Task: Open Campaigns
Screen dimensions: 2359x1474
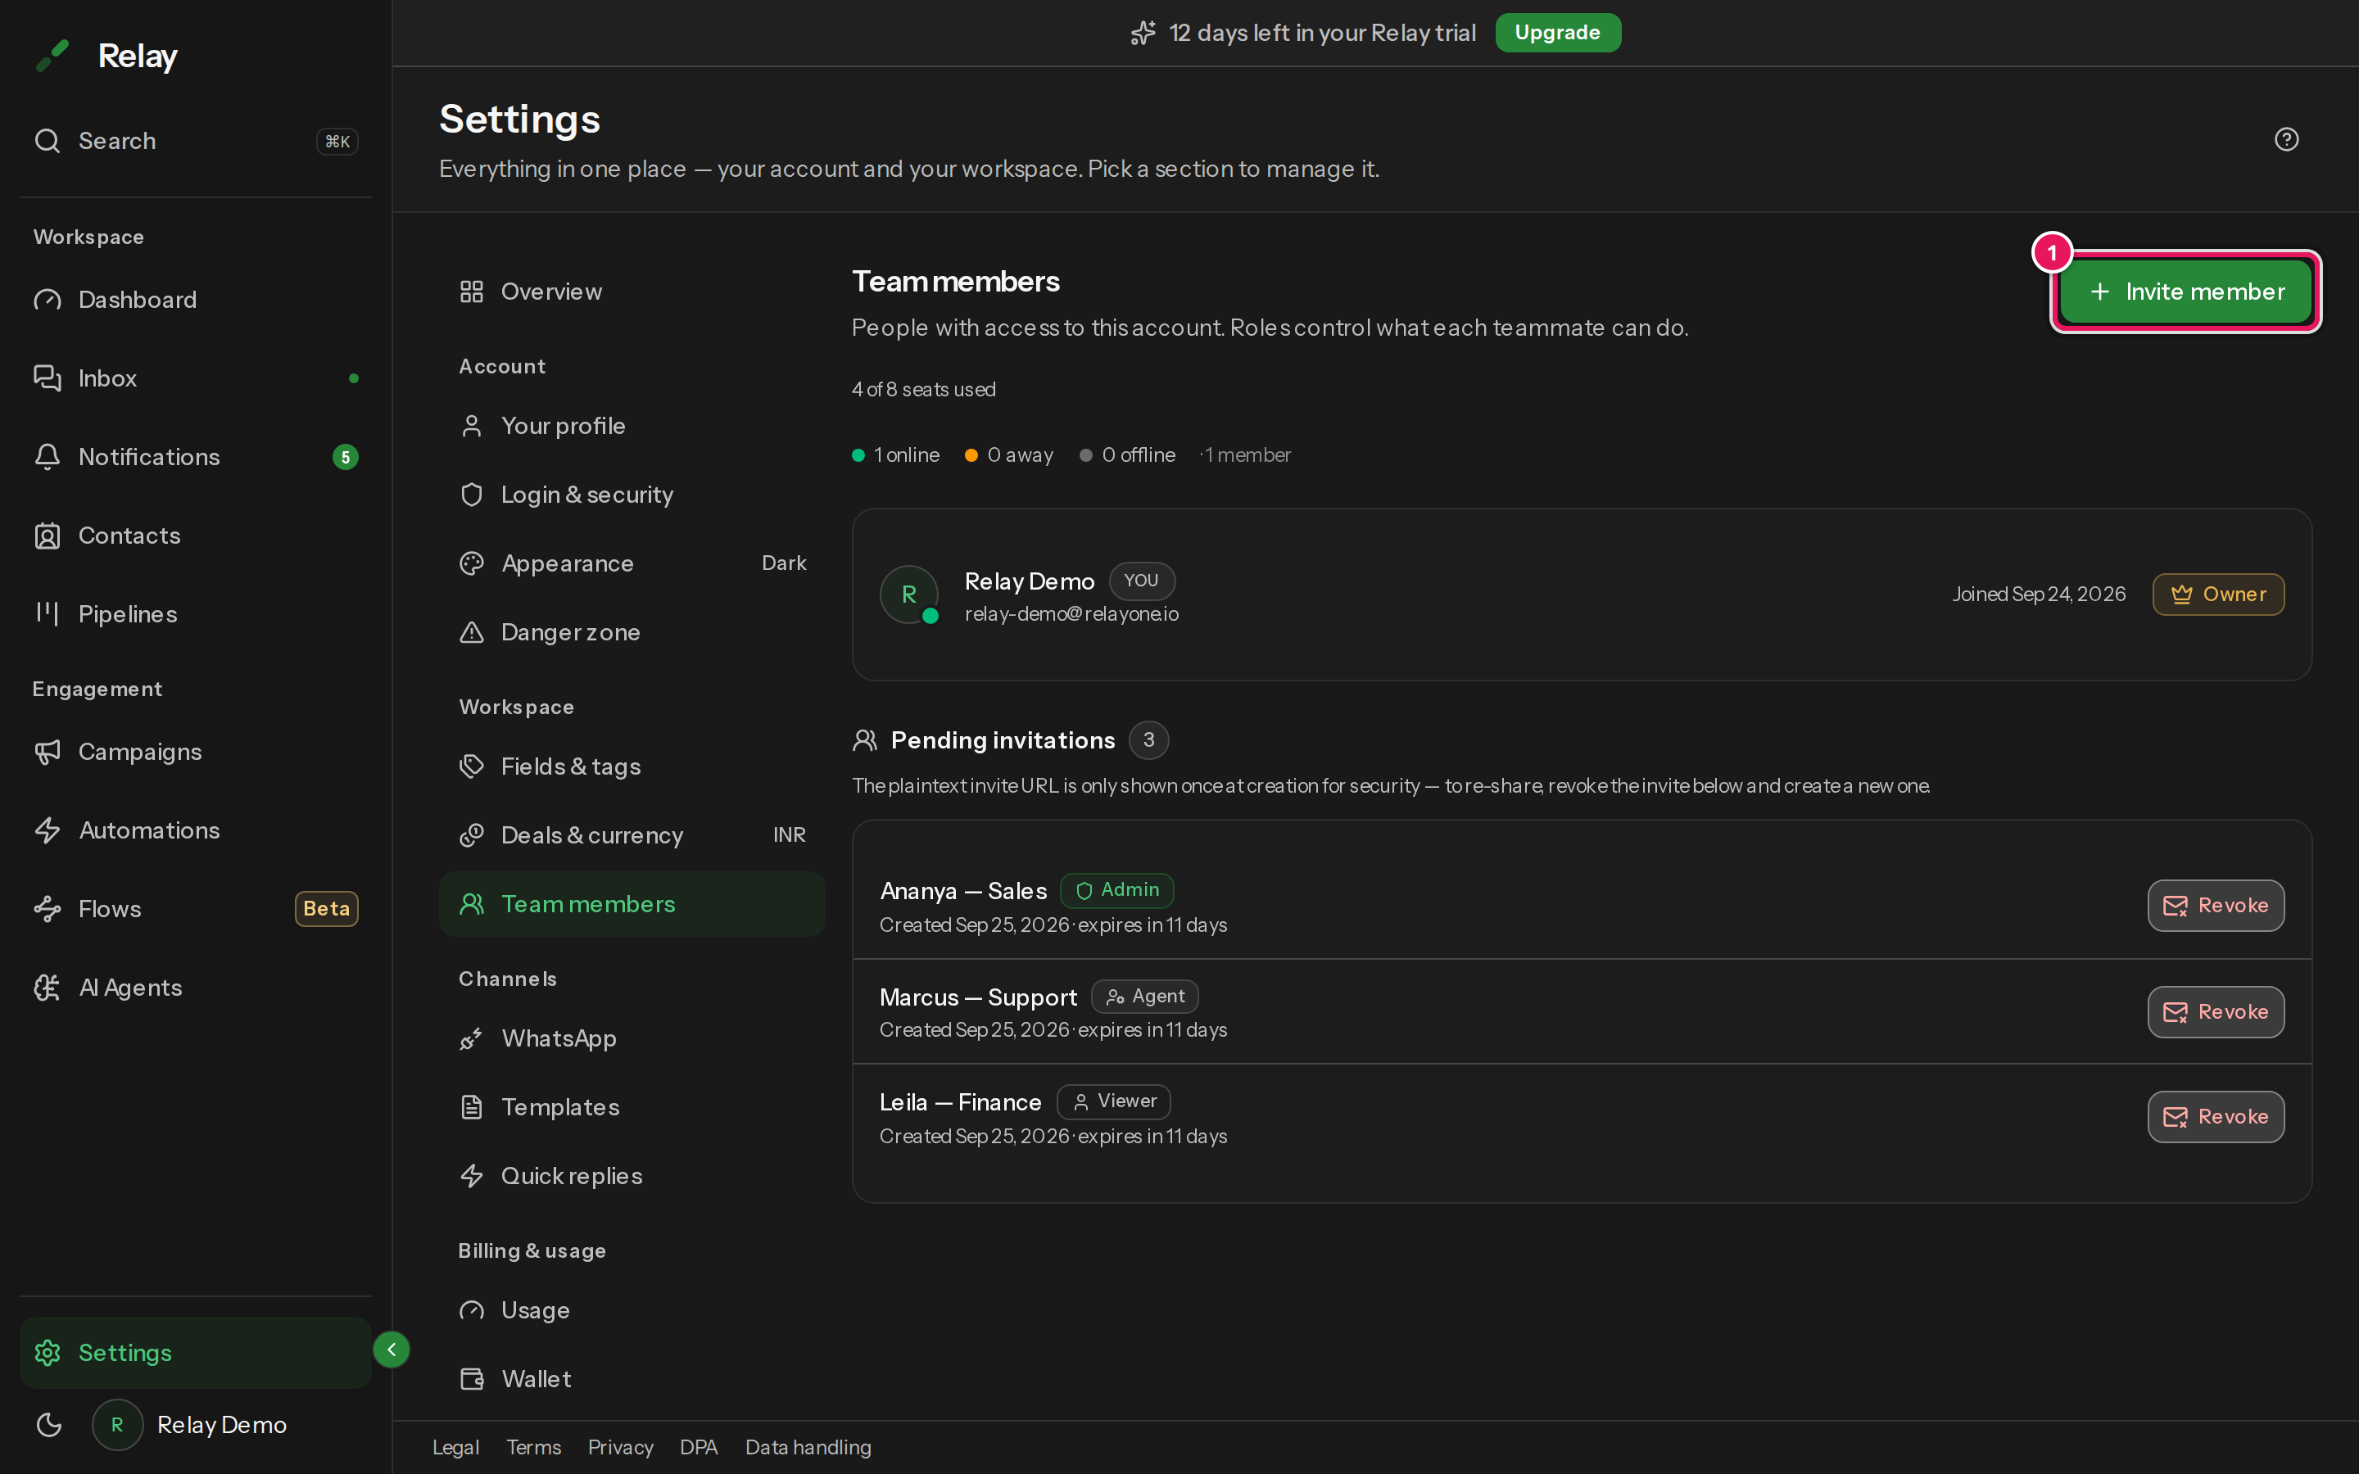Action: [195, 752]
